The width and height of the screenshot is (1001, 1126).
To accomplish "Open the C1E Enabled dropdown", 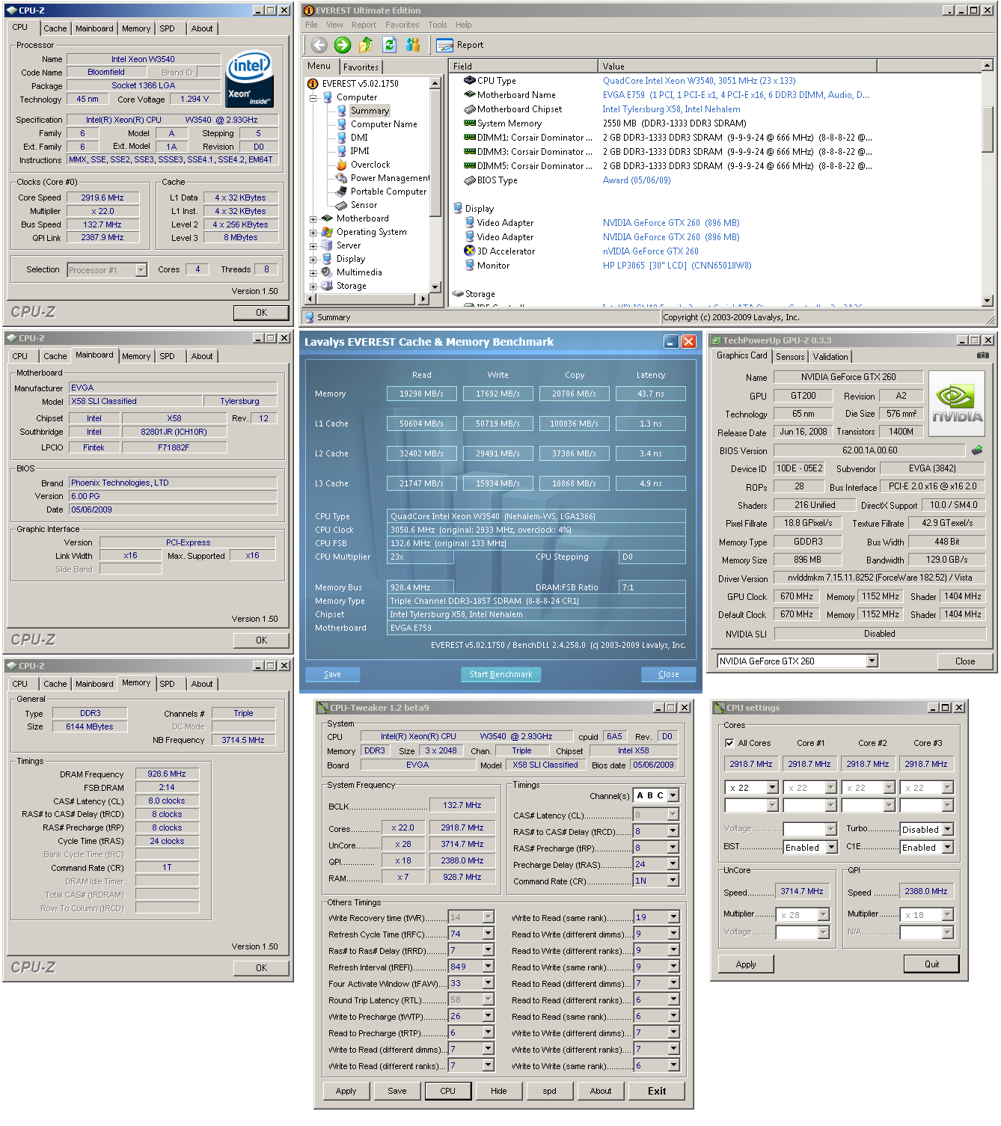I will coord(948,847).
